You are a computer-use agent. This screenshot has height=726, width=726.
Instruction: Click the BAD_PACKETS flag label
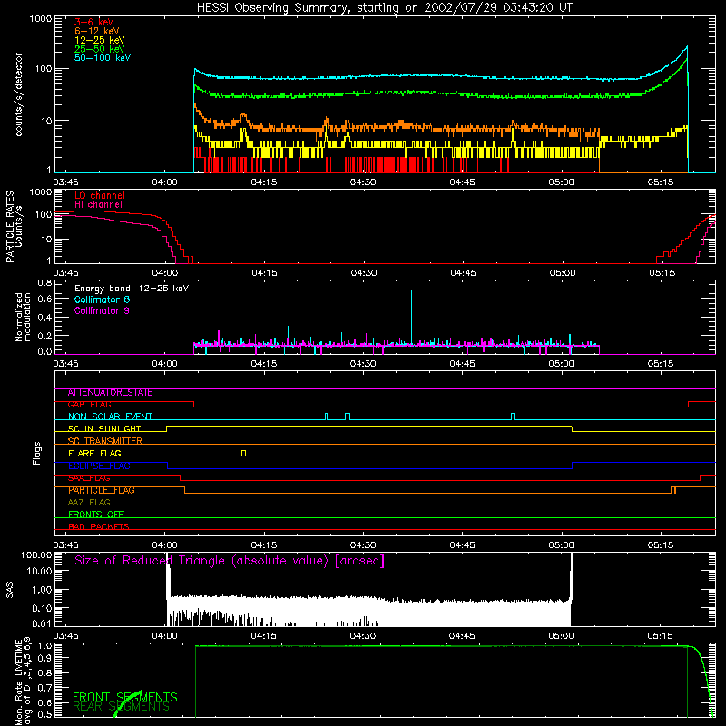pyautogui.click(x=99, y=526)
